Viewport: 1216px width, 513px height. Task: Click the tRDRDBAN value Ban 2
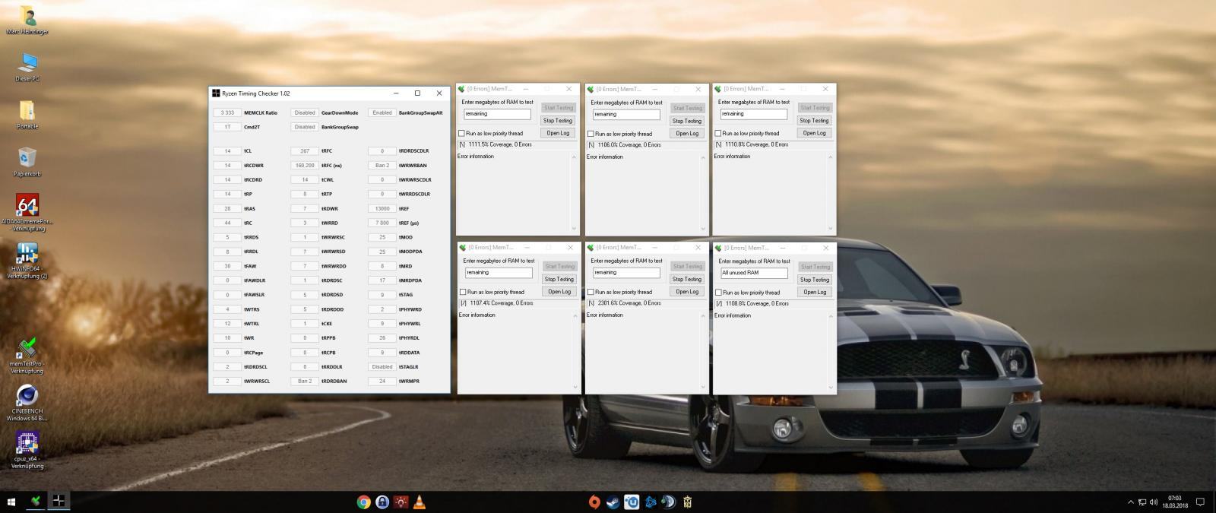coord(305,381)
